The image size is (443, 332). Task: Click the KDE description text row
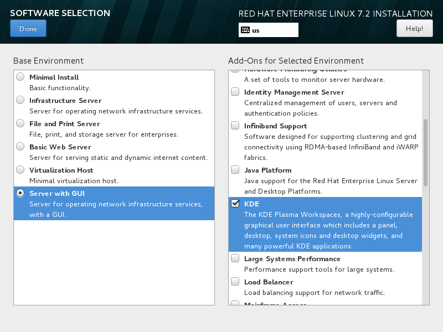pyautogui.click(x=326, y=230)
